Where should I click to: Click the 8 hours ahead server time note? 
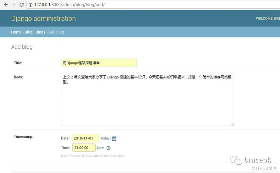93,156
